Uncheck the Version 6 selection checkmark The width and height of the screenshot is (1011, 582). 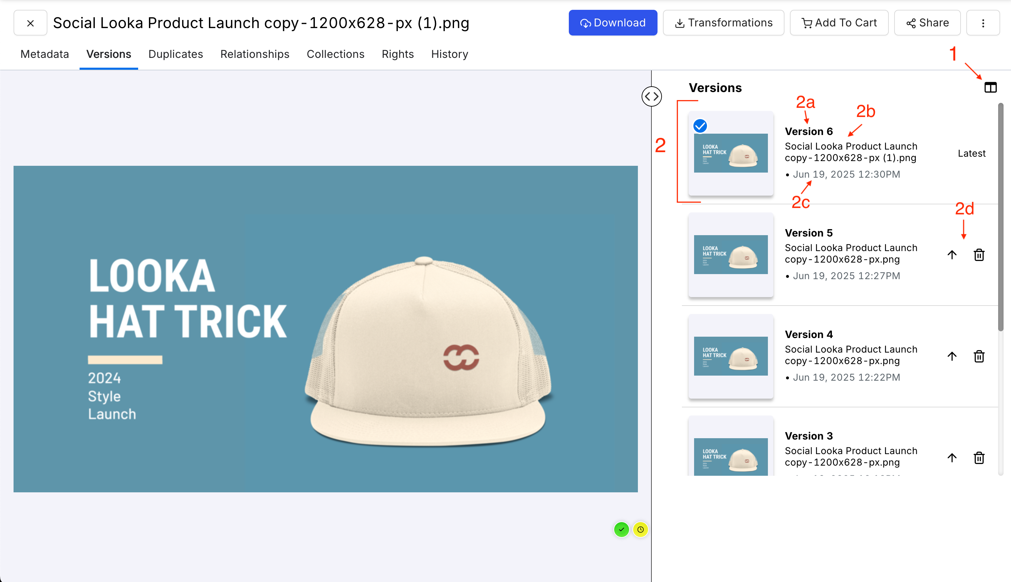coord(700,126)
